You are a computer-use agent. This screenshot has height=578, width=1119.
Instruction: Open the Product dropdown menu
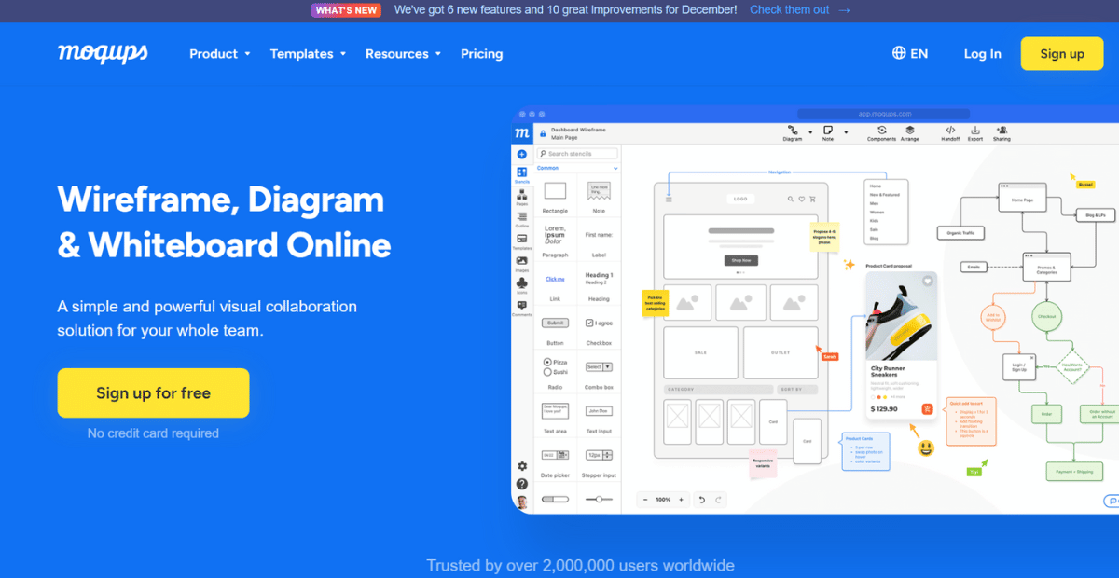[220, 54]
